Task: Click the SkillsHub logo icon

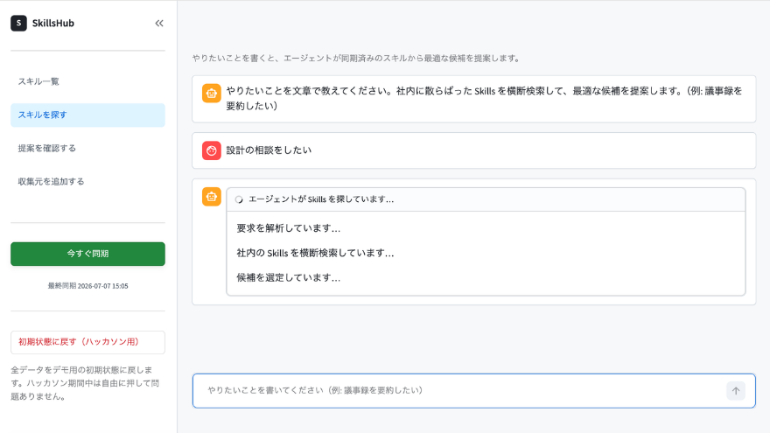Action: [18, 23]
